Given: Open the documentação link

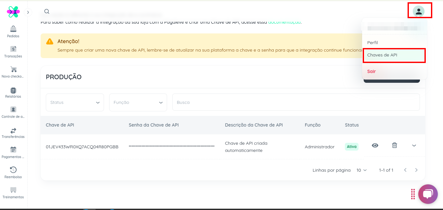Looking at the screenshot, I should (x=284, y=22).
